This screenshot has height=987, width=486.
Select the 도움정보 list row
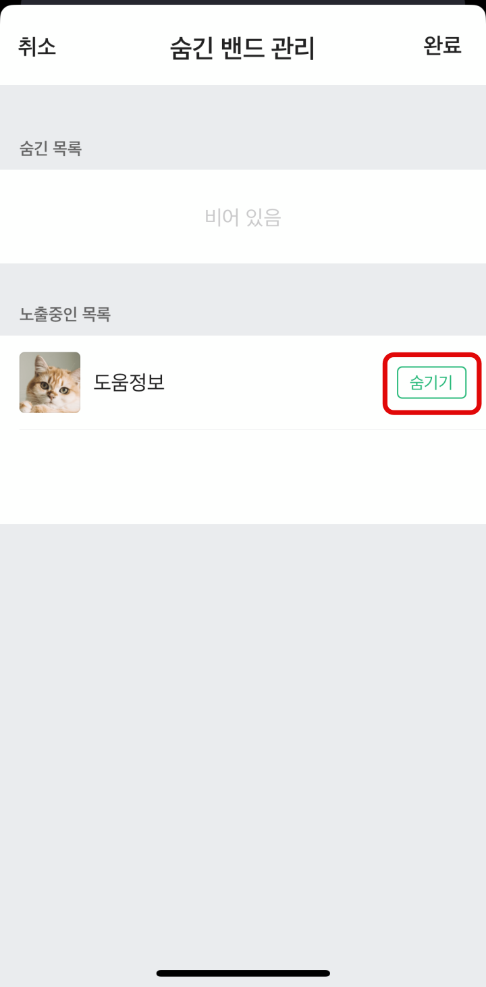pyautogui.click(x=243, y=383)
